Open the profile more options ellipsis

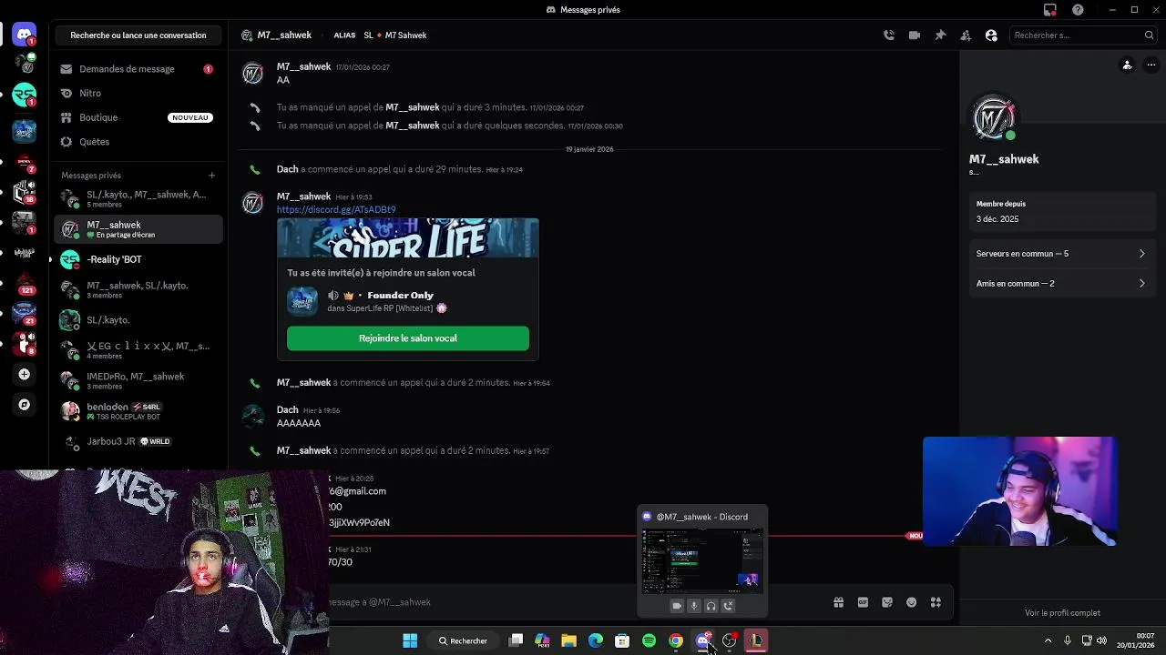point(1151,65)
